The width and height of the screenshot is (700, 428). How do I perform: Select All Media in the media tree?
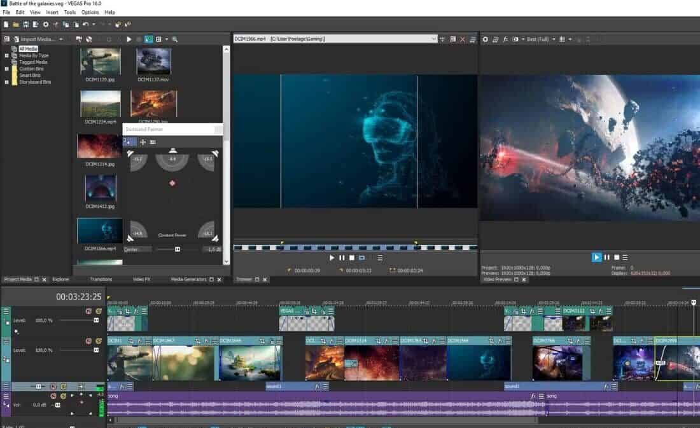(28, 48)
